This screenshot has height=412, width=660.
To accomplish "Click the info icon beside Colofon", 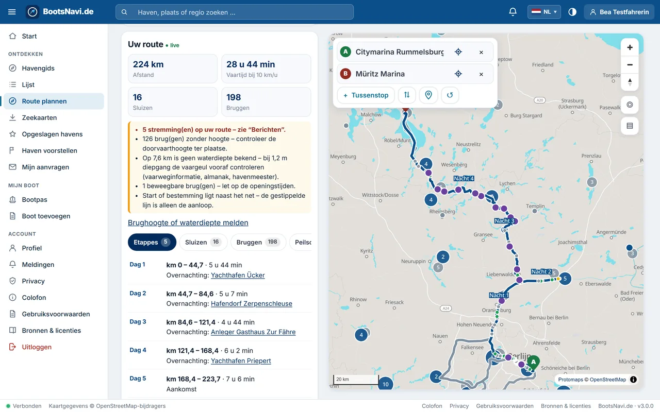I will tap(13, 297).
